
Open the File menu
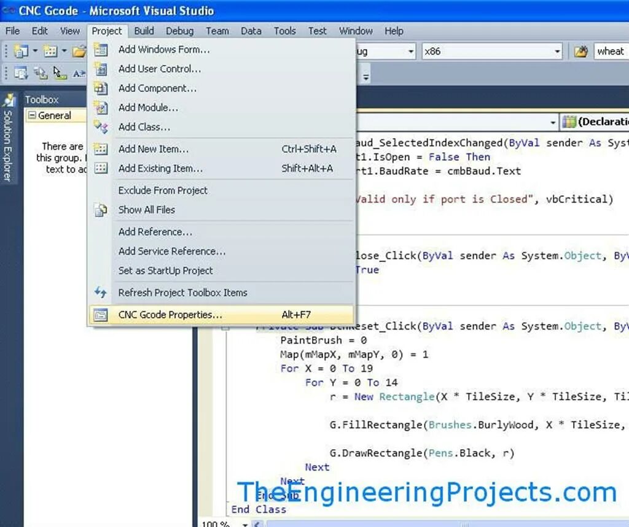click(12, 31)
